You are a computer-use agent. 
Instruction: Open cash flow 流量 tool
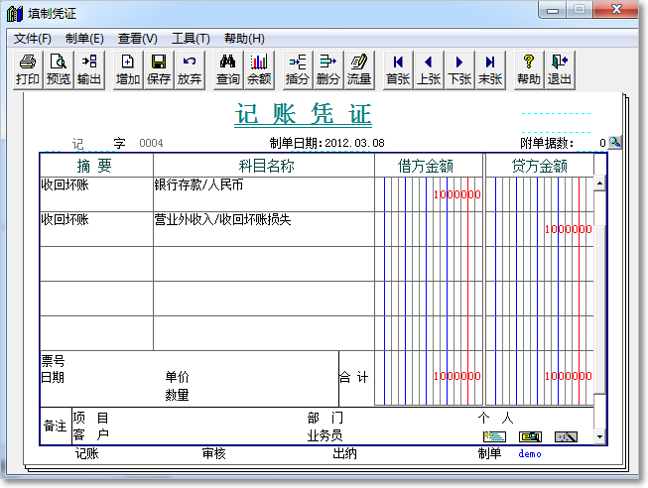click(358, 69)
